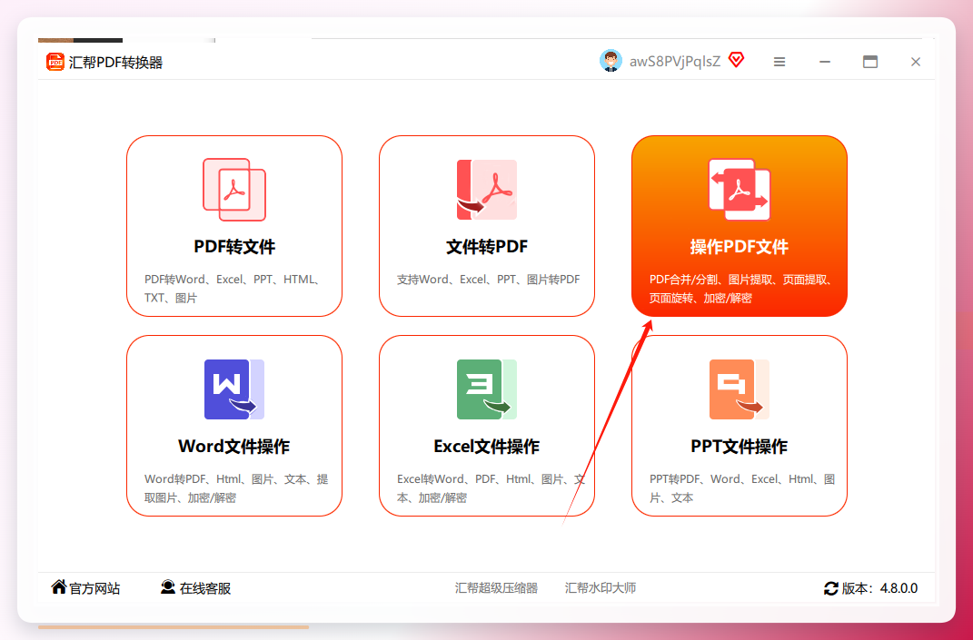Viewport: 973px width, 640px height.
Task: Click the home icon beside 官方网站
Action: tap(59, 586)
